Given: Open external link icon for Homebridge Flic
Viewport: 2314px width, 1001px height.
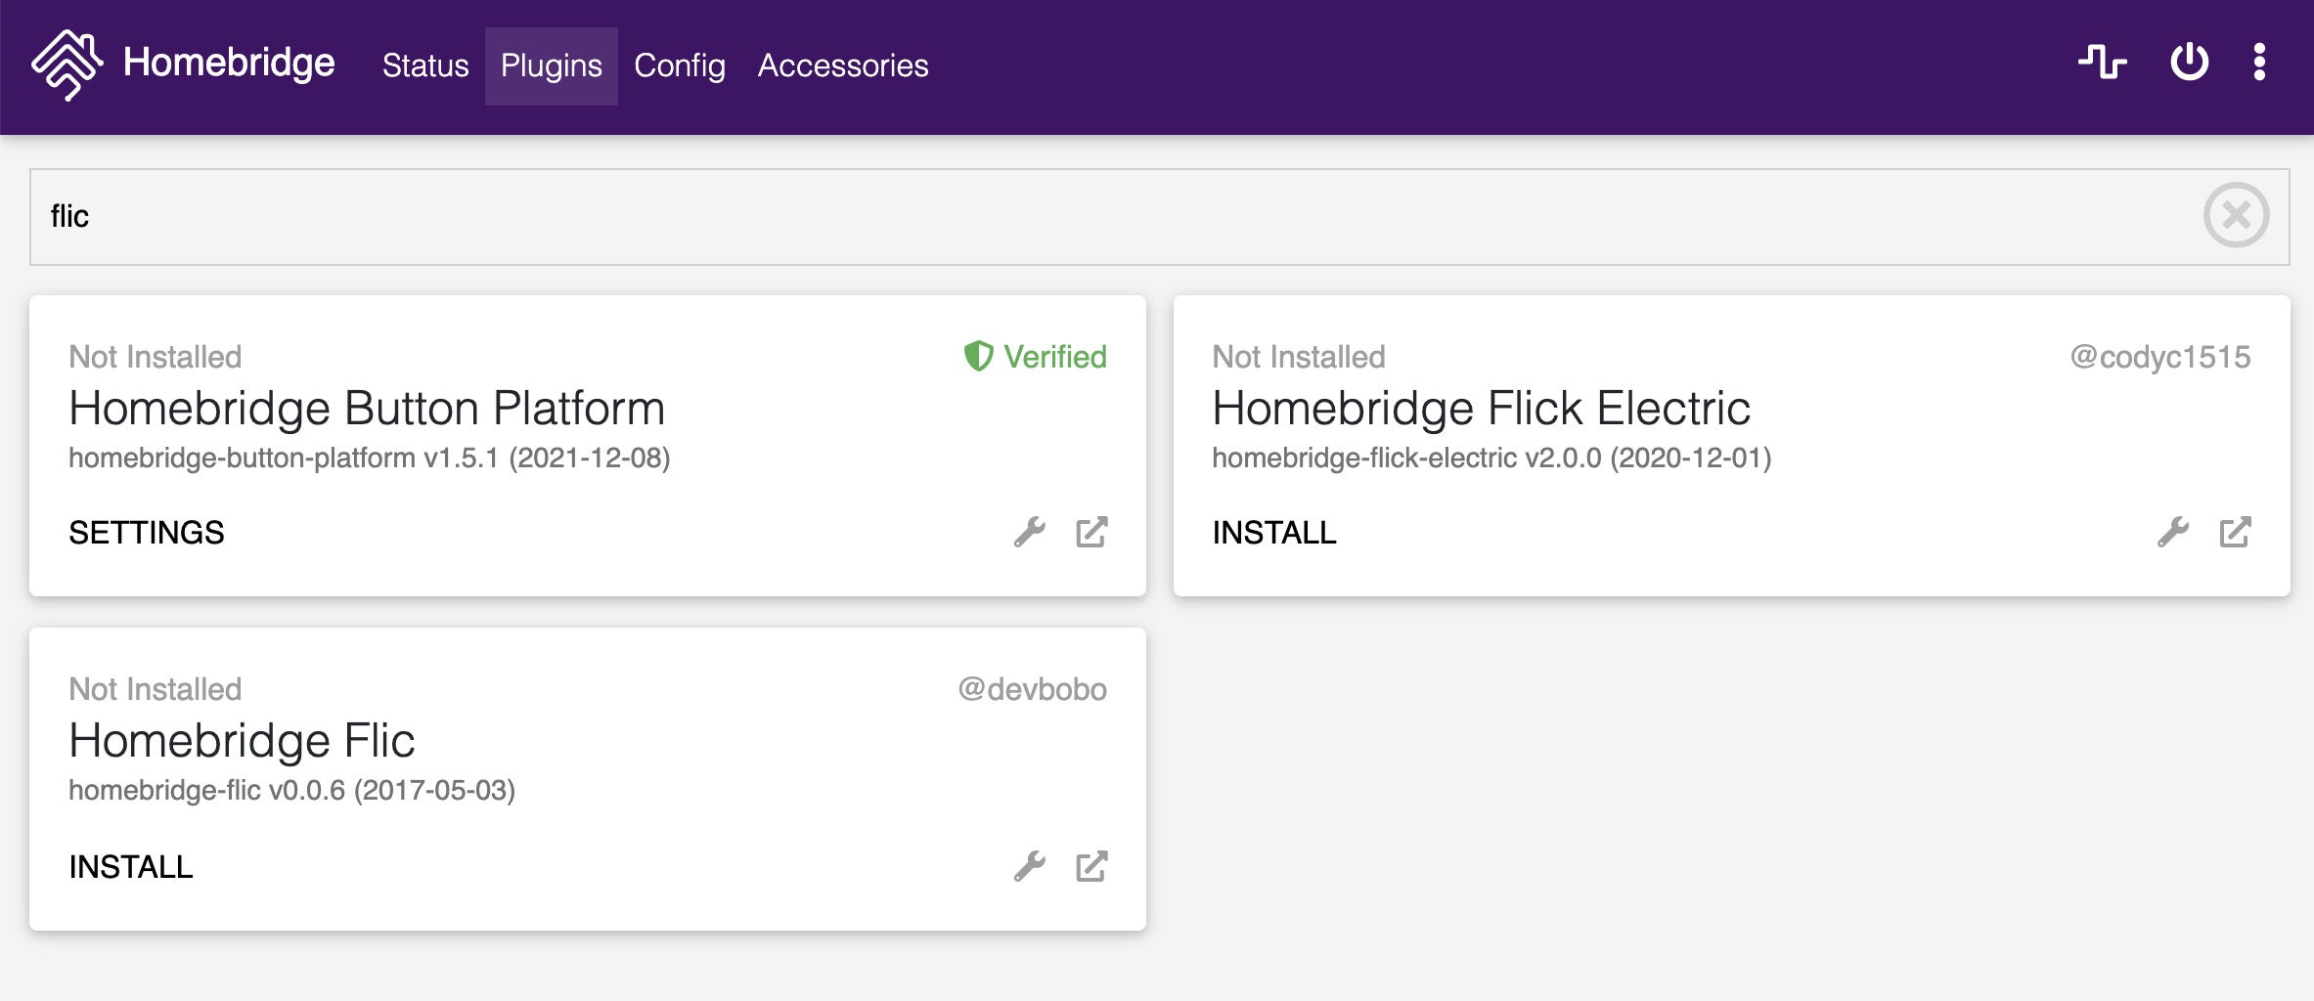Looking at the screenshot, I should click(1091, 867).
